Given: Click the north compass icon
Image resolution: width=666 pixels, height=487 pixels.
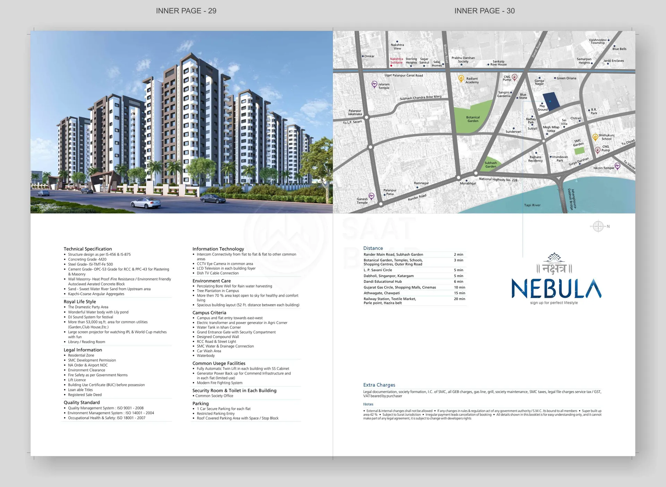Looking at the screenshot, I should [x=598, y=226].
